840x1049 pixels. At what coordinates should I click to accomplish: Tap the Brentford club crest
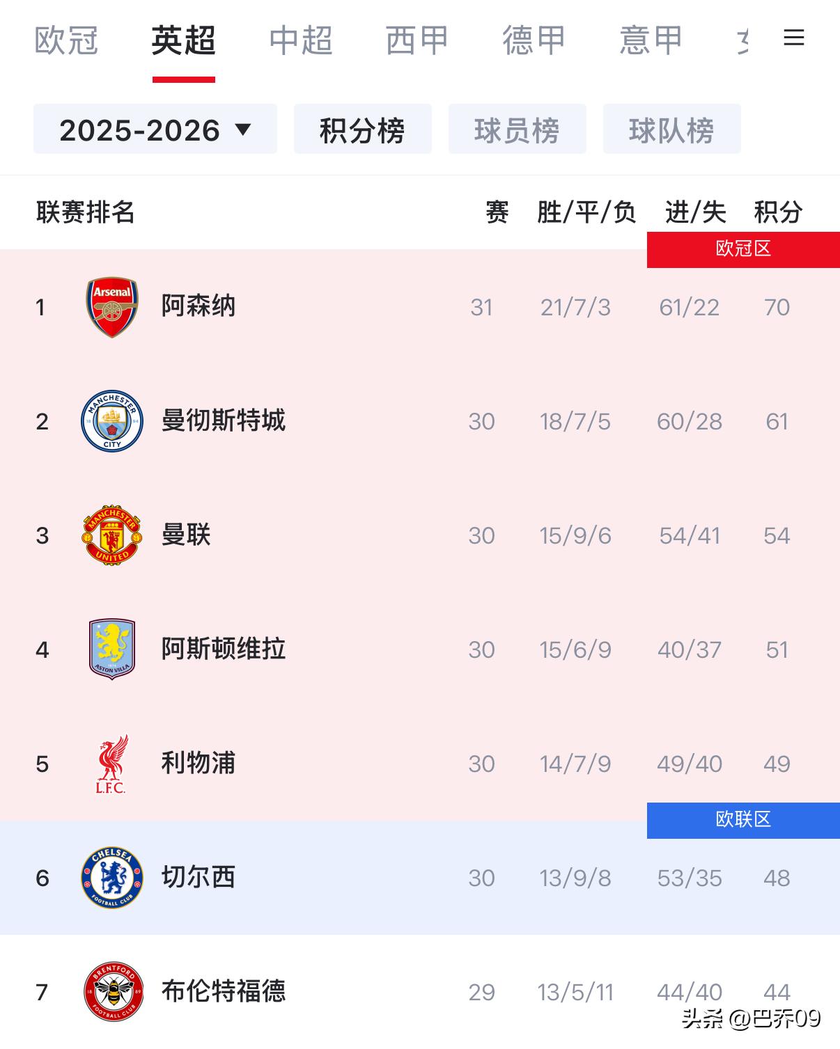coord(112,992)
